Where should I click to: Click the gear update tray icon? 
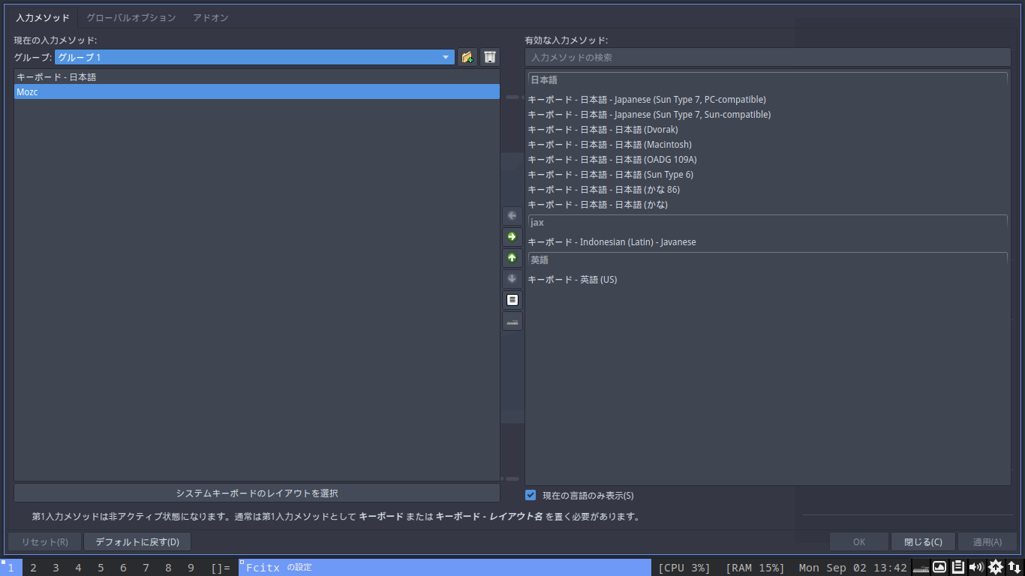pyautogui.click(x=996, y=567)
